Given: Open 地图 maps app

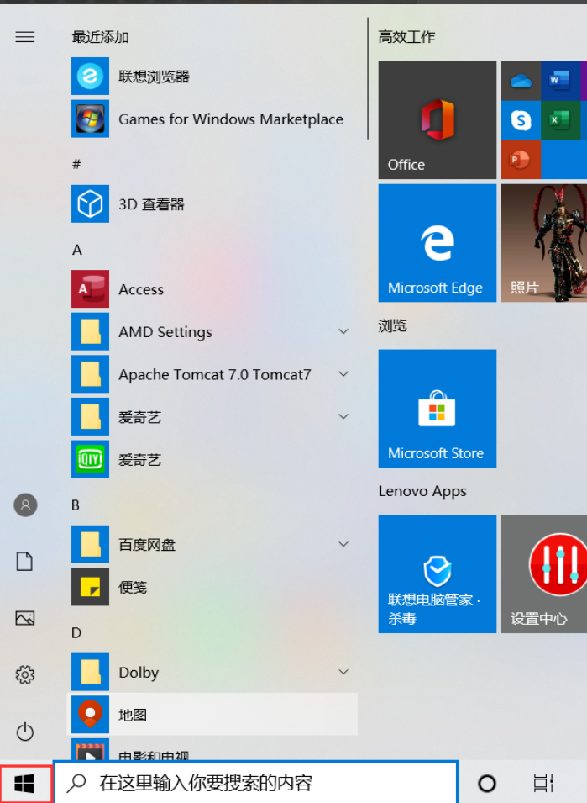Looking at the screenshot, I should (x=212, y=715).
